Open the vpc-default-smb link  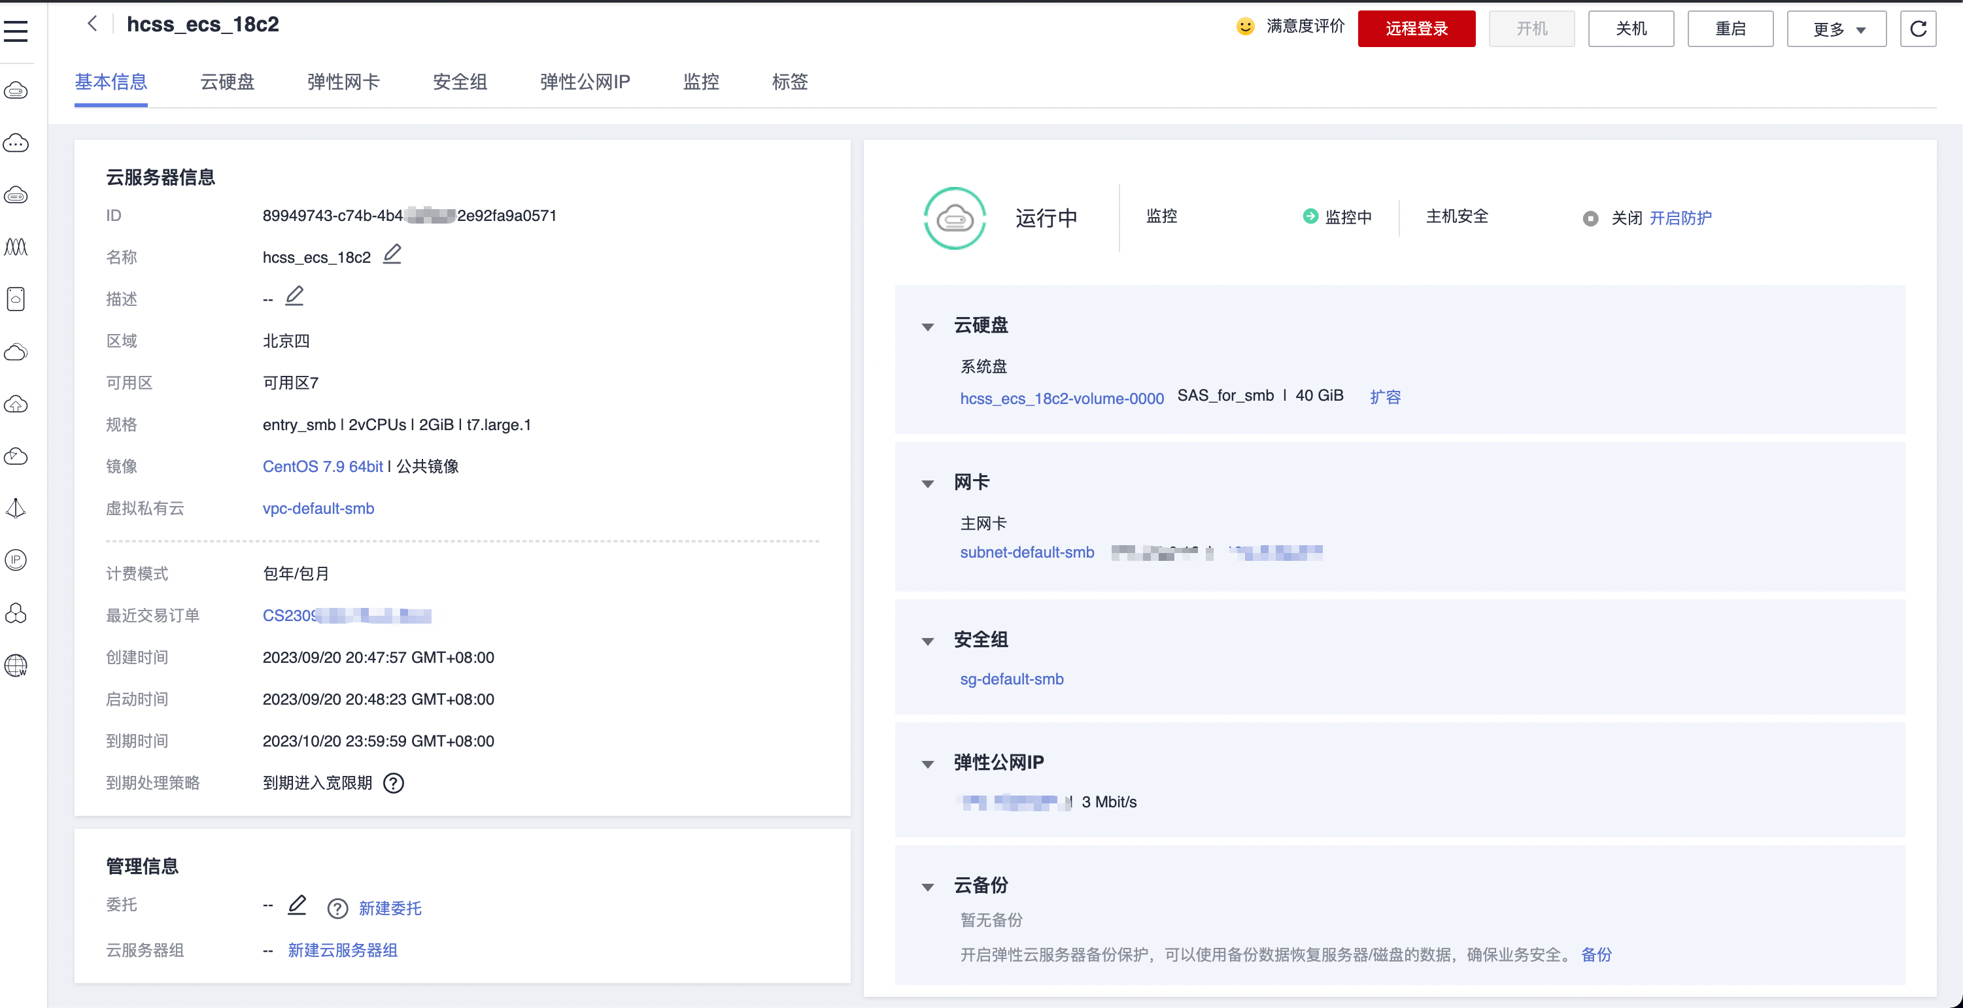pyautogui.click(x=318, y=508)
